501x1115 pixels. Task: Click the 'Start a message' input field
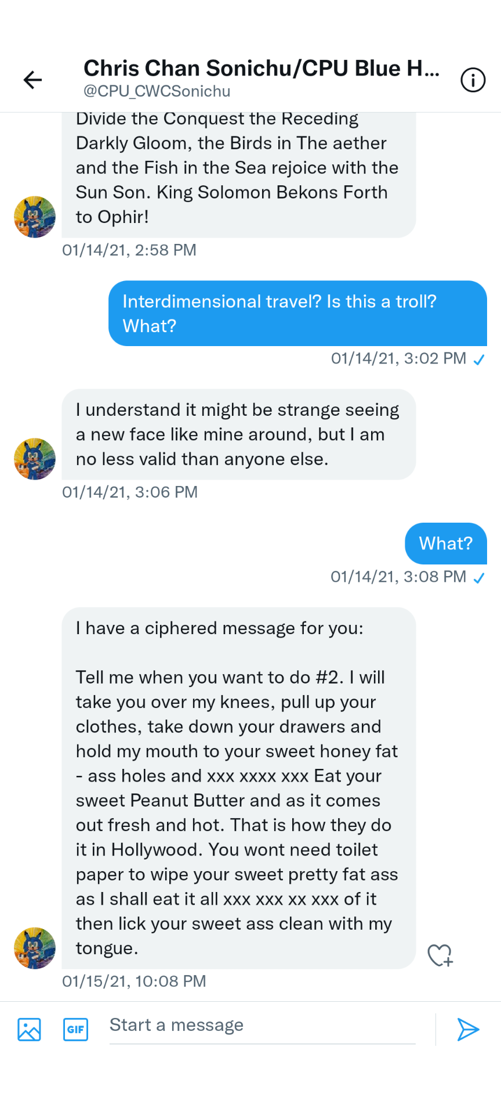(262, 1026)
